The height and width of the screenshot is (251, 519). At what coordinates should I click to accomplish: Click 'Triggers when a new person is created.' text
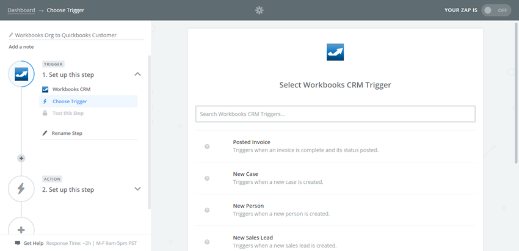click(x=281, y=214)
